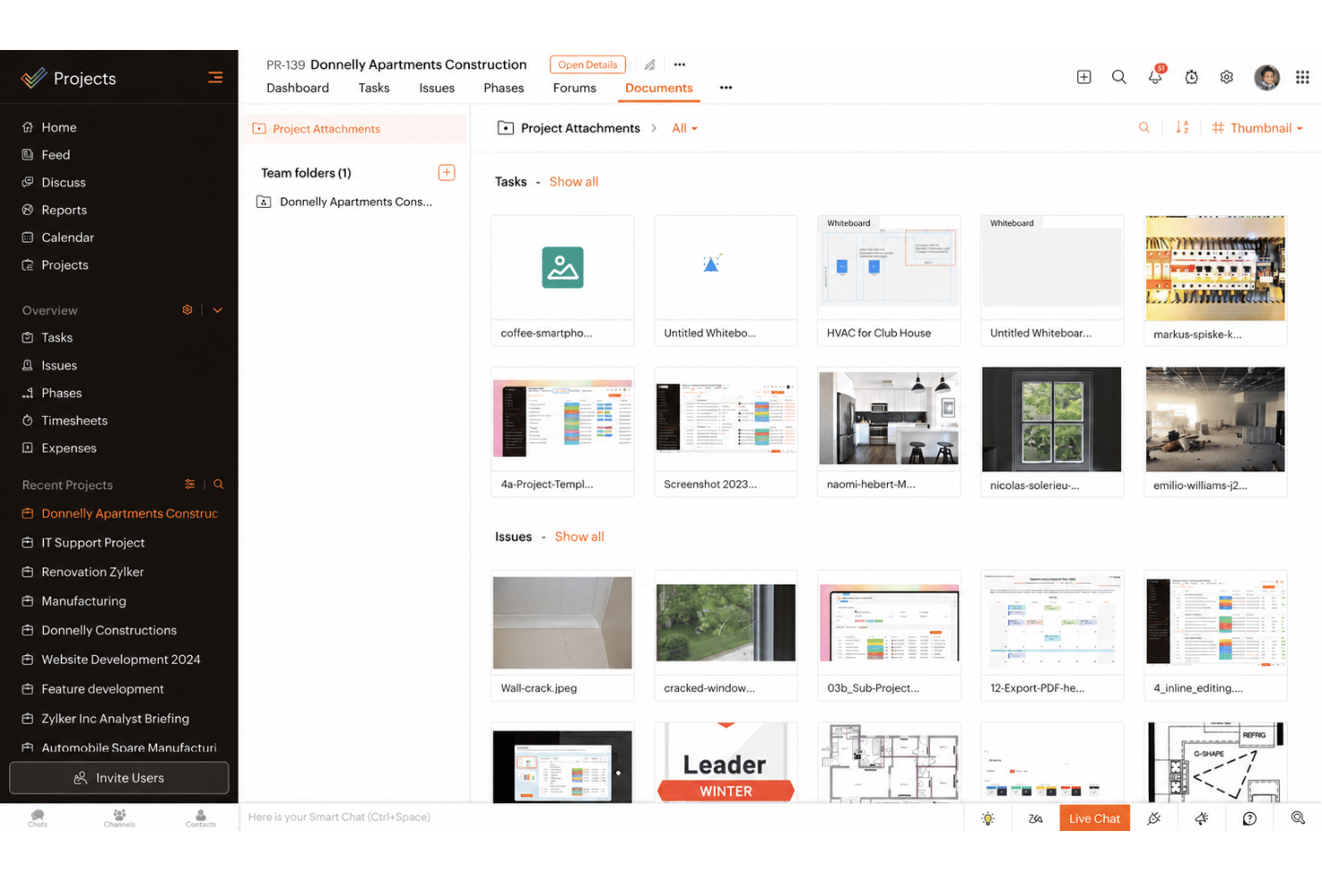The height and width of the screenshot is (881, 1322).
Task: Search documents with orange magnifier icon
Action: [x=1143, y=128]
